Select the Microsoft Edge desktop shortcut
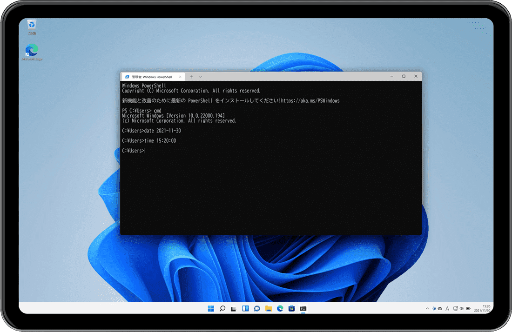 coord(32,52)
